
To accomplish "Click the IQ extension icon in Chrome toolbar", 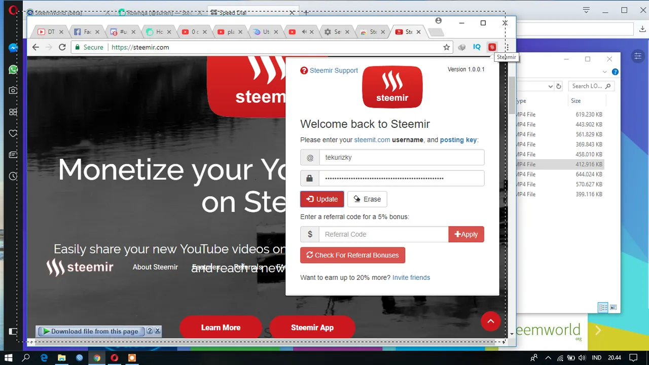I will tap(477, 47).
